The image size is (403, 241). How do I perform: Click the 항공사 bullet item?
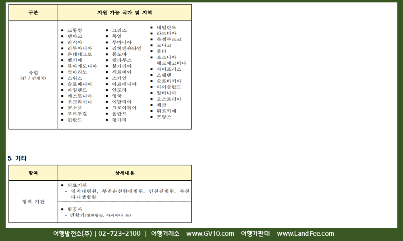75,209
